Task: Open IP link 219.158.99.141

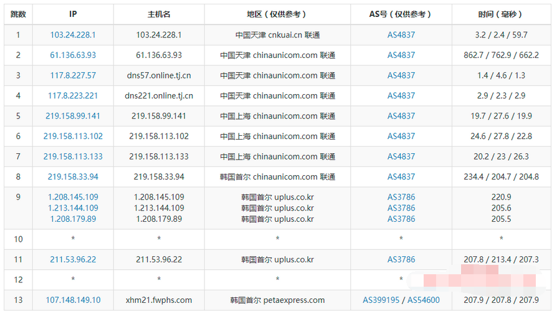Action: pyautogui.click(x=73, y=116)
